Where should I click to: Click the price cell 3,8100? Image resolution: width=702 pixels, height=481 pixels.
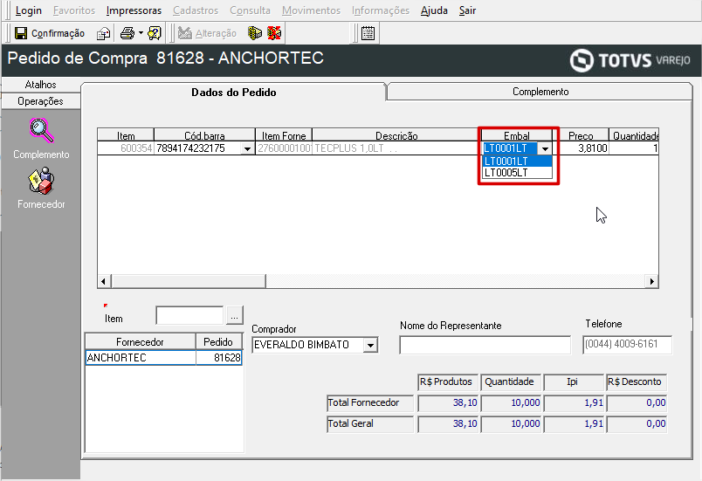(581, 148)
